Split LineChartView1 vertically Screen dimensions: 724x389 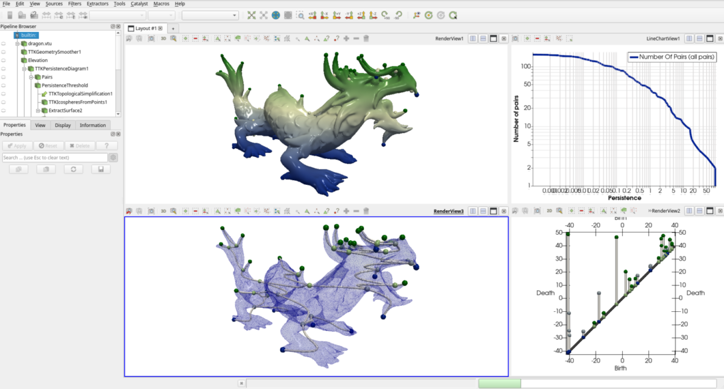coord(699,39)
